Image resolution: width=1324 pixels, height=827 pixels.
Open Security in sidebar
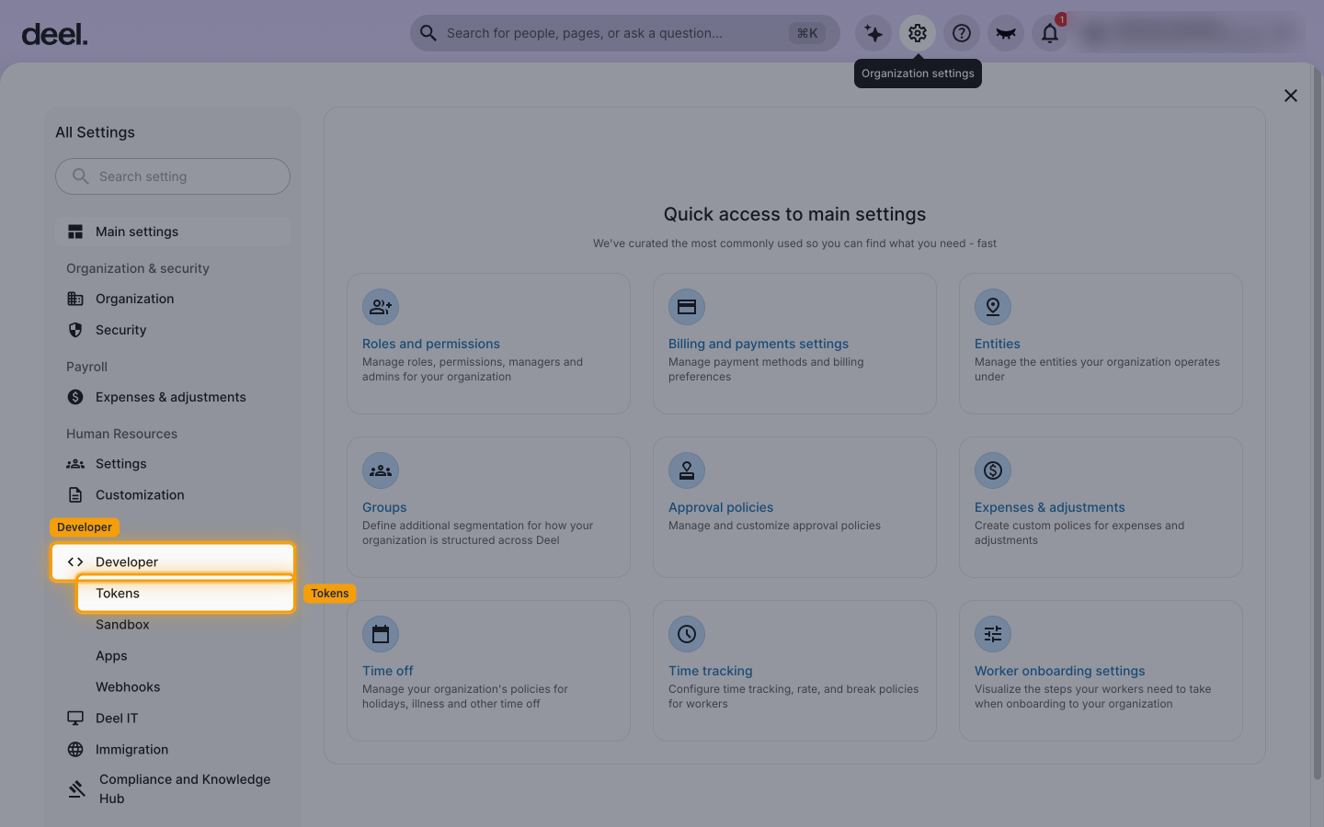(173, 330)
